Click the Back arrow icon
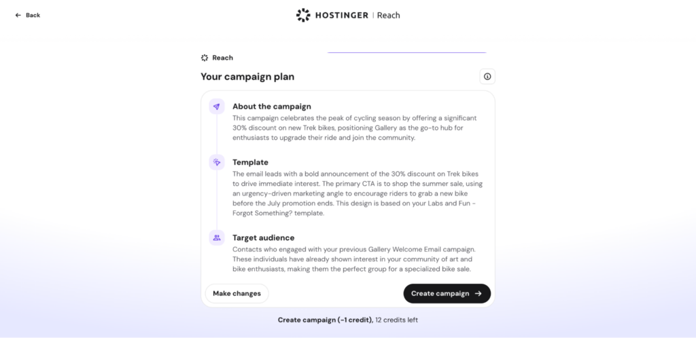 tap(18, 15)
